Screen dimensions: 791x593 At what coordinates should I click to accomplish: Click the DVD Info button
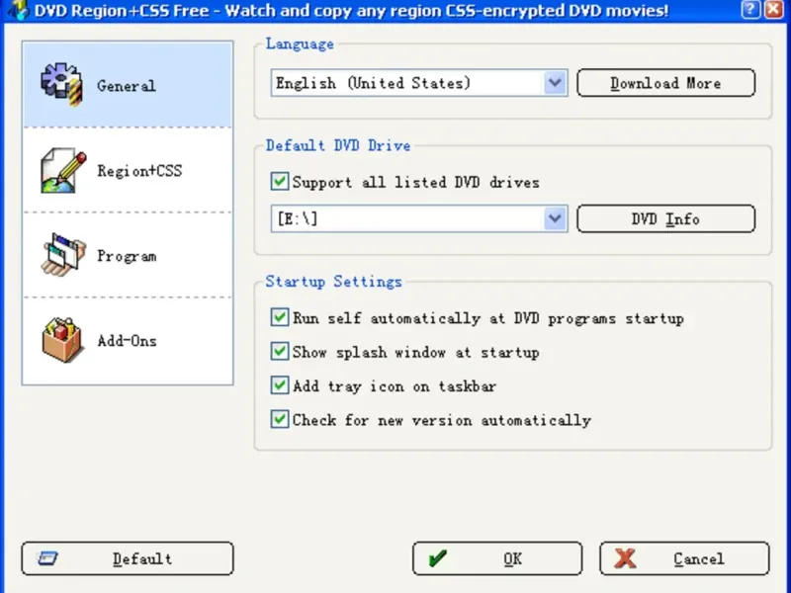pyautogui.click(x=665, y=218)
